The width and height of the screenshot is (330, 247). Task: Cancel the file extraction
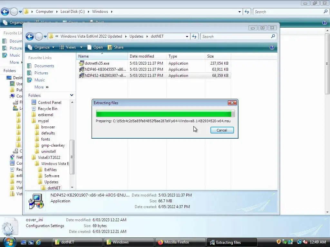(x=222, y=130)
